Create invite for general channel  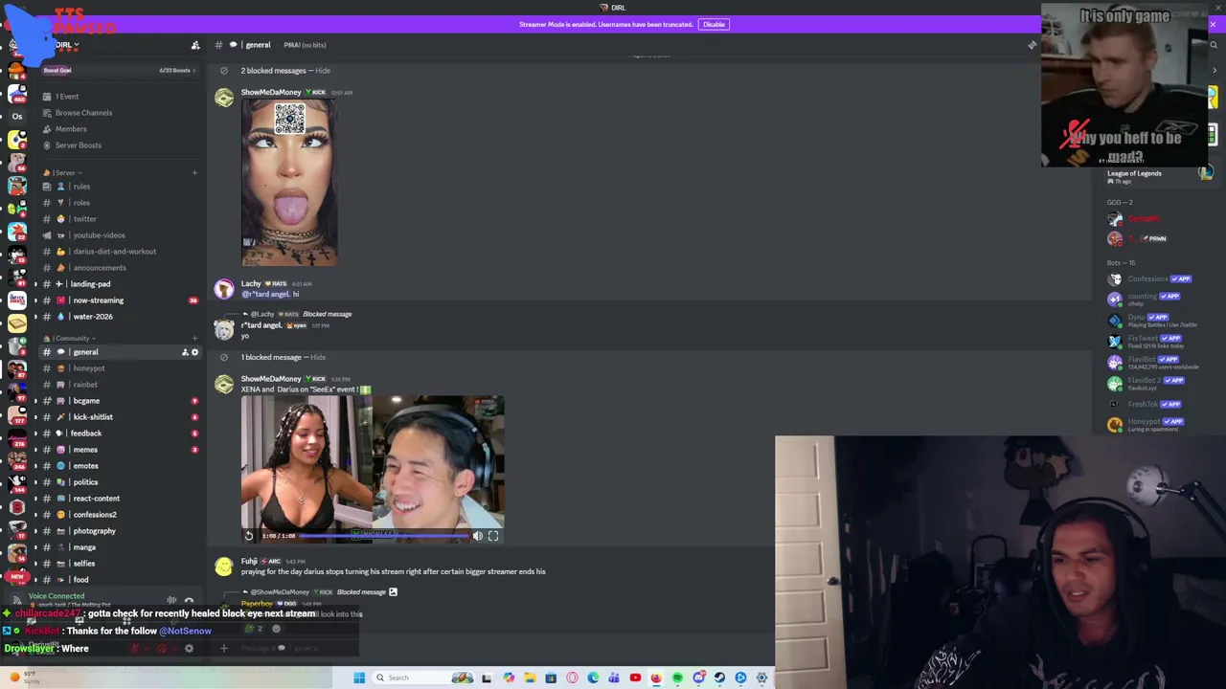[185, 352]
